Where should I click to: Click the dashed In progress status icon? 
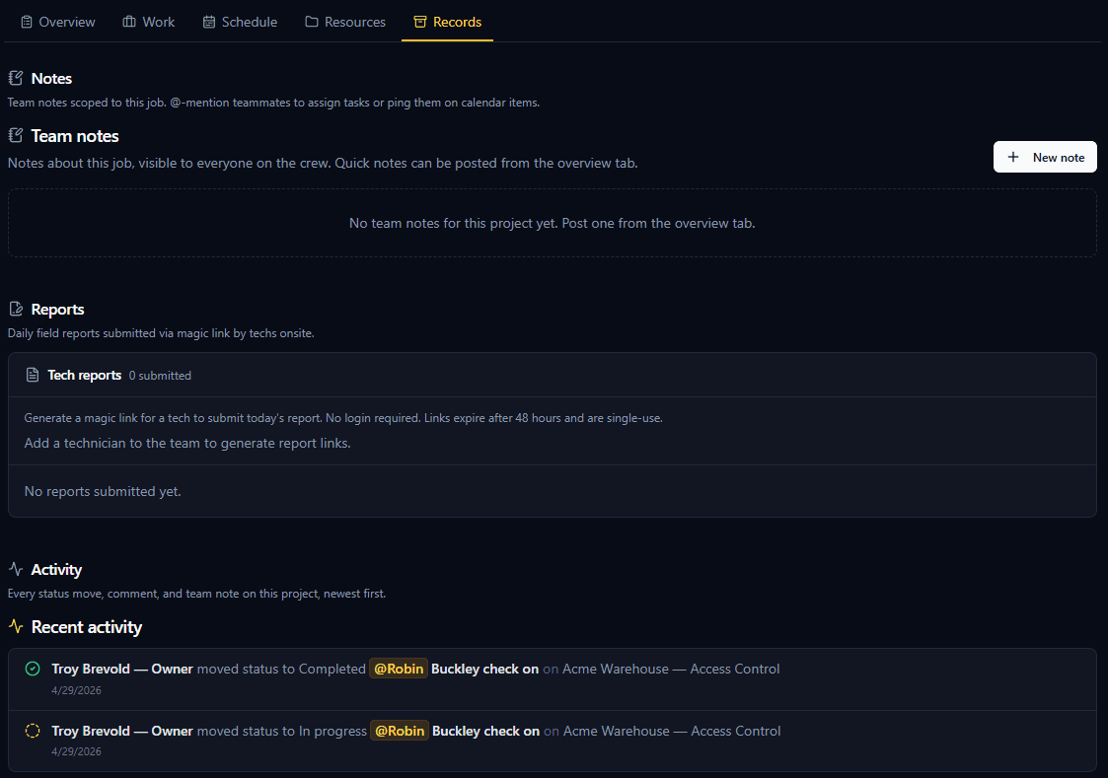pyautogui.click(x=33, y=731)
